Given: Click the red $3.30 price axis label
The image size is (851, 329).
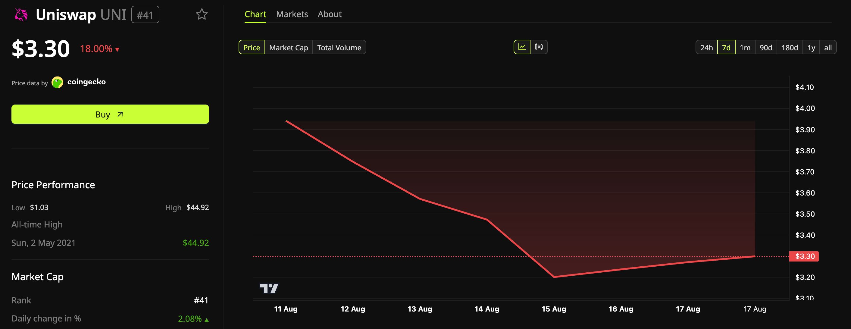Looking at the screenshot, I should (x=804, y=256).
